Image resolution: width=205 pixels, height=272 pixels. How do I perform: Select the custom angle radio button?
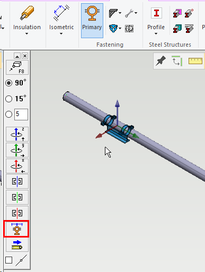coord(9,114)
